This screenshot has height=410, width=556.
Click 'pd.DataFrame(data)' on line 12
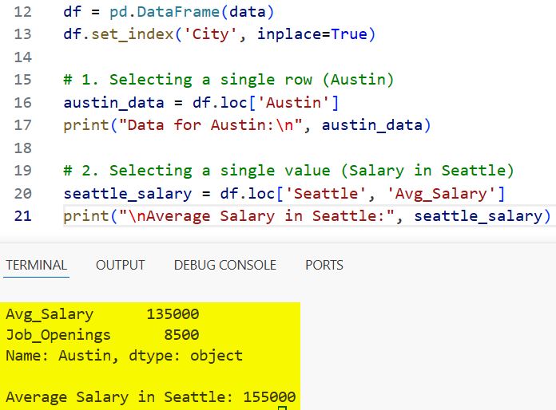tap(192, 12)
